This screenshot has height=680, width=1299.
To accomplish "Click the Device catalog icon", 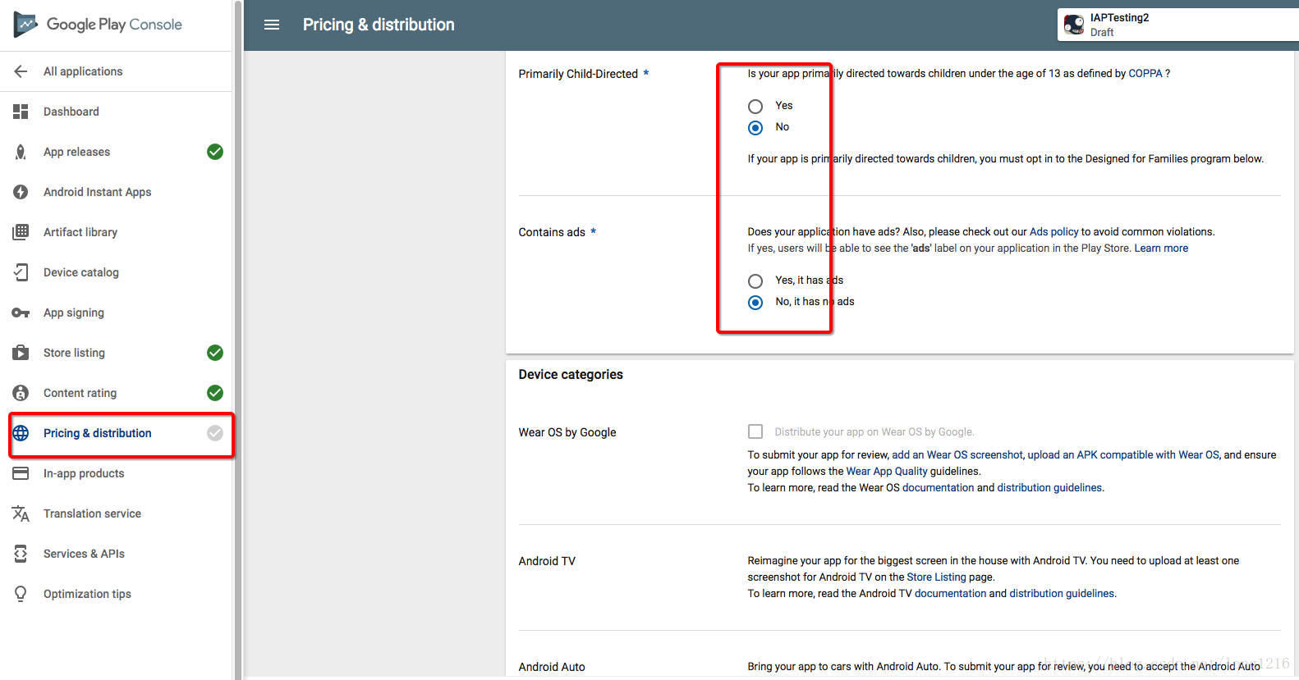I will (21, 272).
